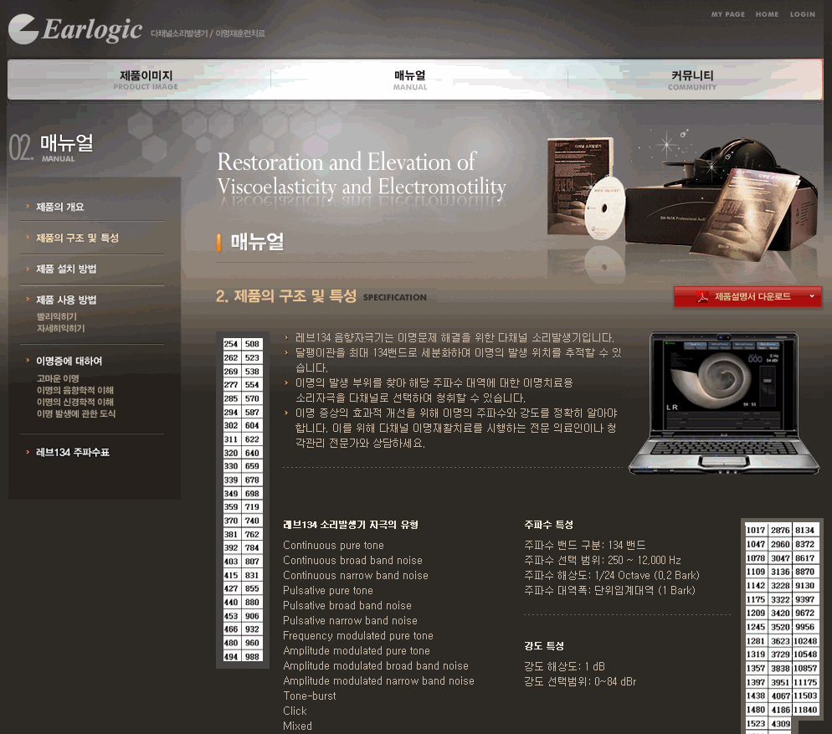Click 'Pulsative pure tone' text
The image size is (832, 734).
(x=328, y=591)
